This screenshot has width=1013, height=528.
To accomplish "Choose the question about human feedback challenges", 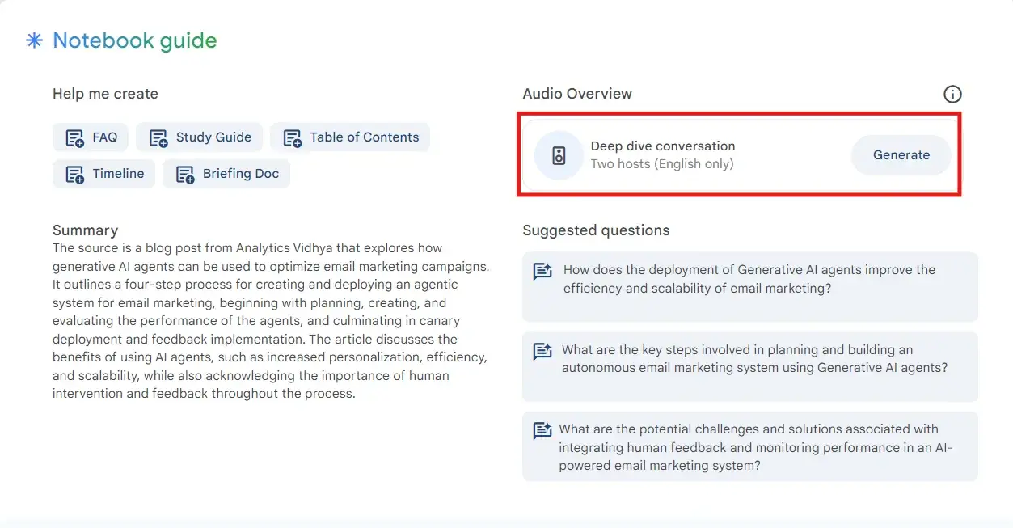I will tap(755, 447).
